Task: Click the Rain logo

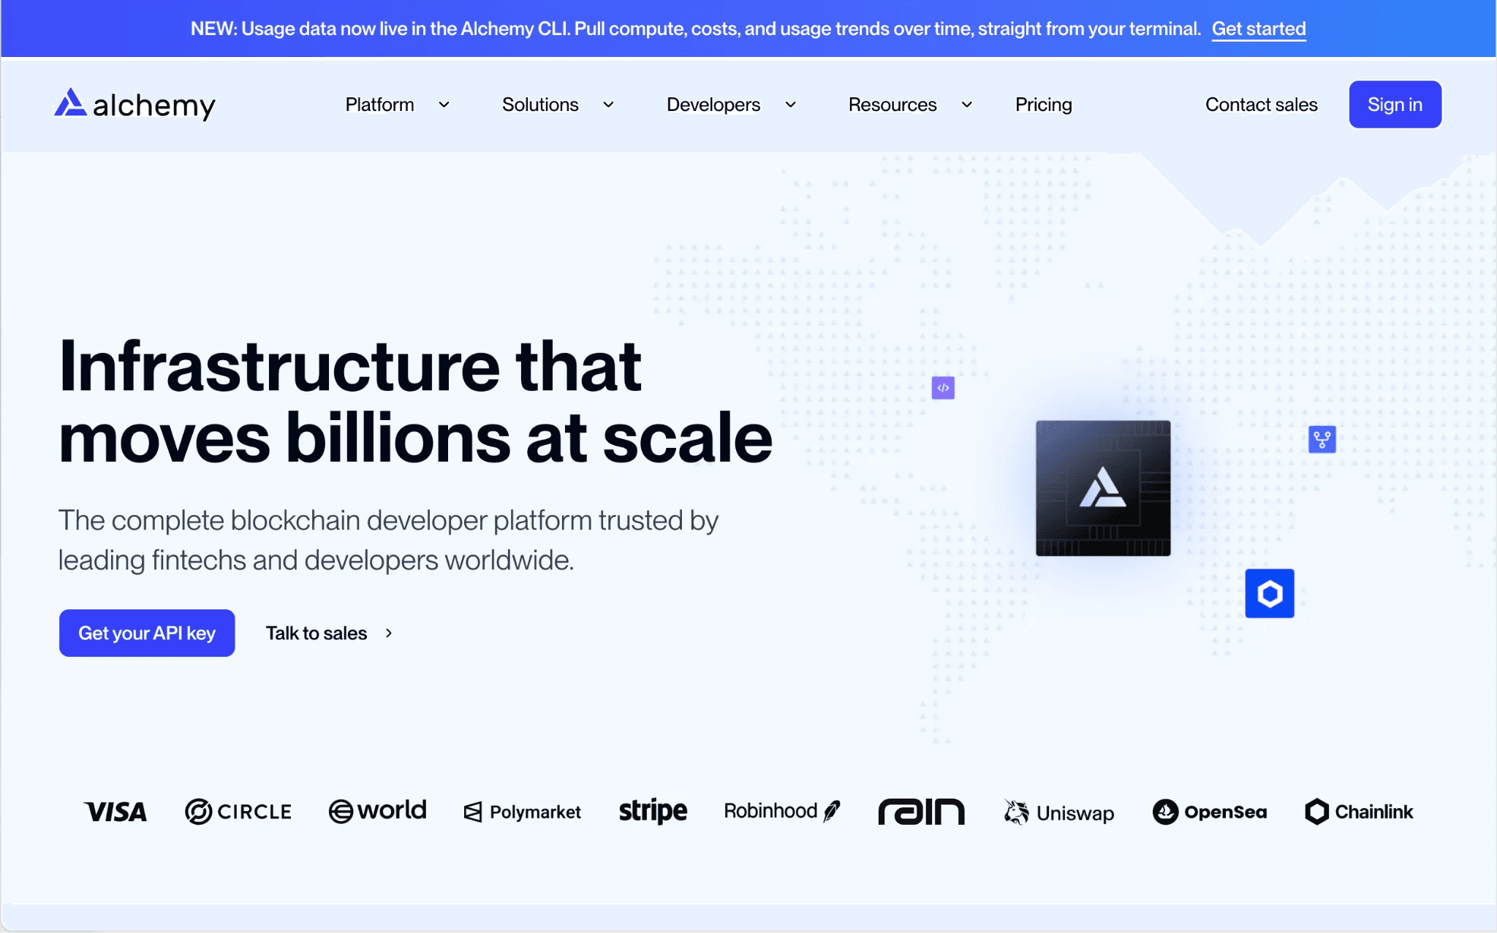Action: (921, 812)
